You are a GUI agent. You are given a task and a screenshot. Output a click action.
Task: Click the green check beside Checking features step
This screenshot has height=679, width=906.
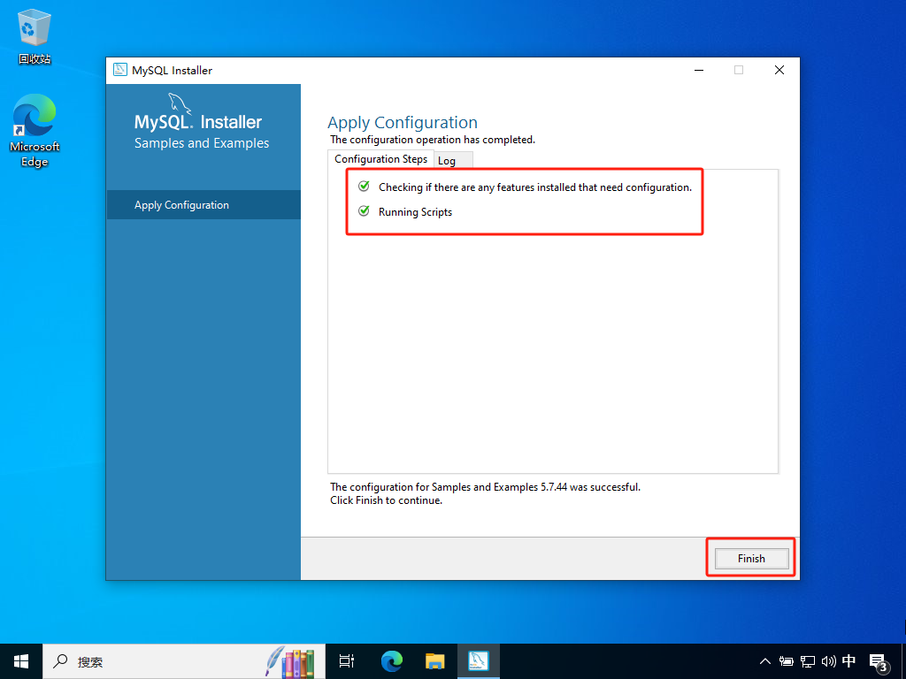pyautogui.click(x=364, y=187)
